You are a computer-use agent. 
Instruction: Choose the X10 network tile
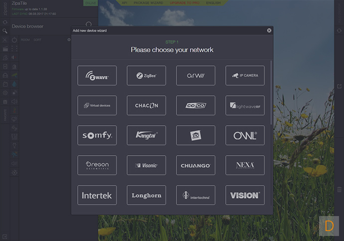pyautogui.click(x=196, y=135)
